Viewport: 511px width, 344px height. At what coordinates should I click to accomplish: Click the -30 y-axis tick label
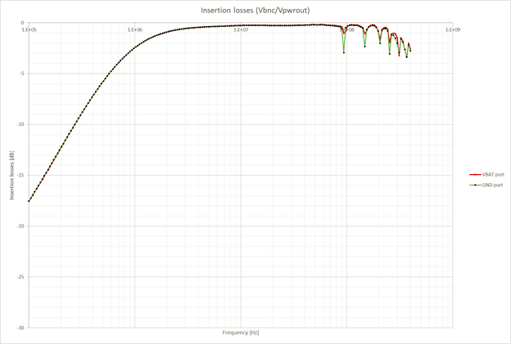point(20,328)
